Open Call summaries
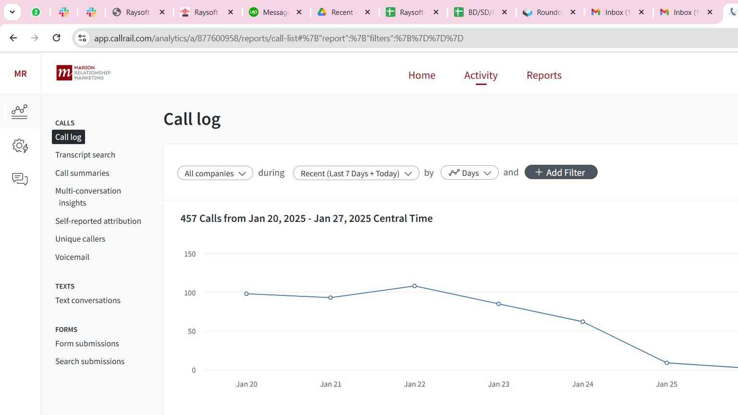This screenshot has width=738, height=415. point(82,173)
